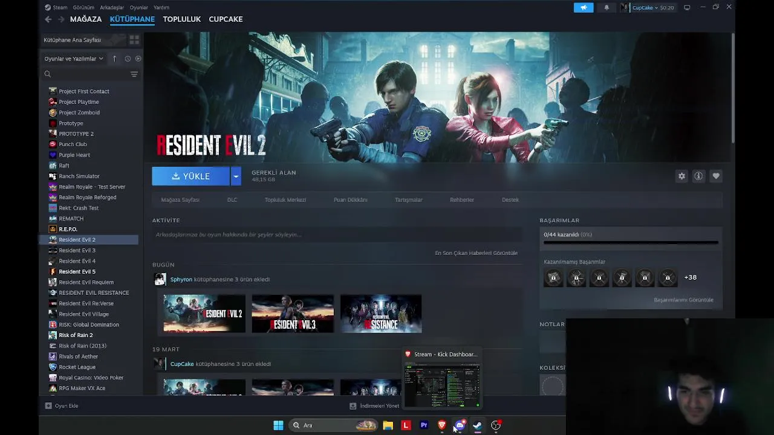Open Premiere Pro from the taskbar
This screenshot has width=774, height=435.
coord(424,425)
